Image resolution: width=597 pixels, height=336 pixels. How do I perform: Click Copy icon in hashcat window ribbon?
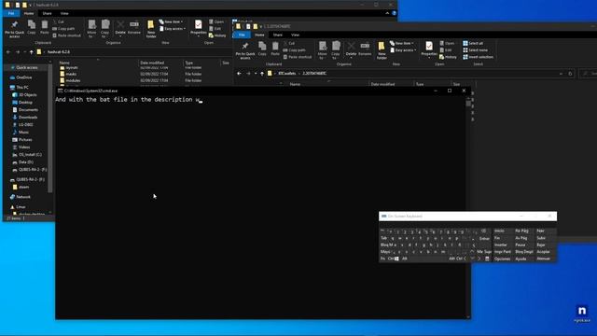(32, 27)
